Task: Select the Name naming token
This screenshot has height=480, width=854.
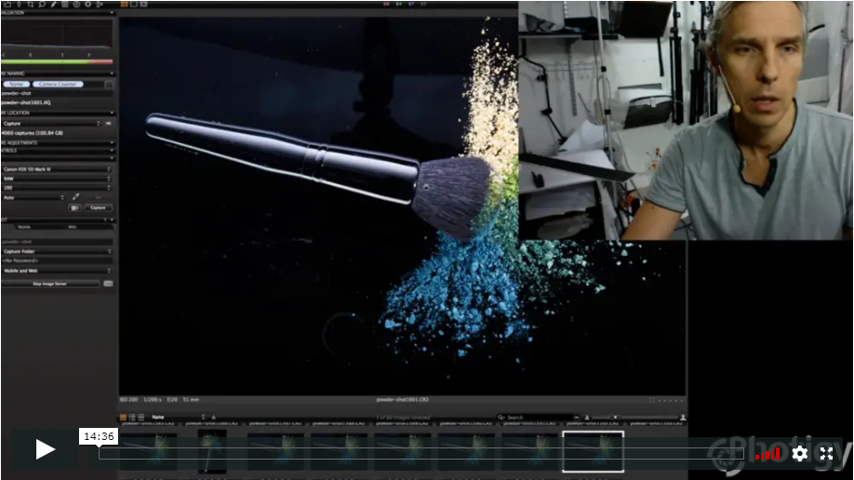Action: [17, 84]
